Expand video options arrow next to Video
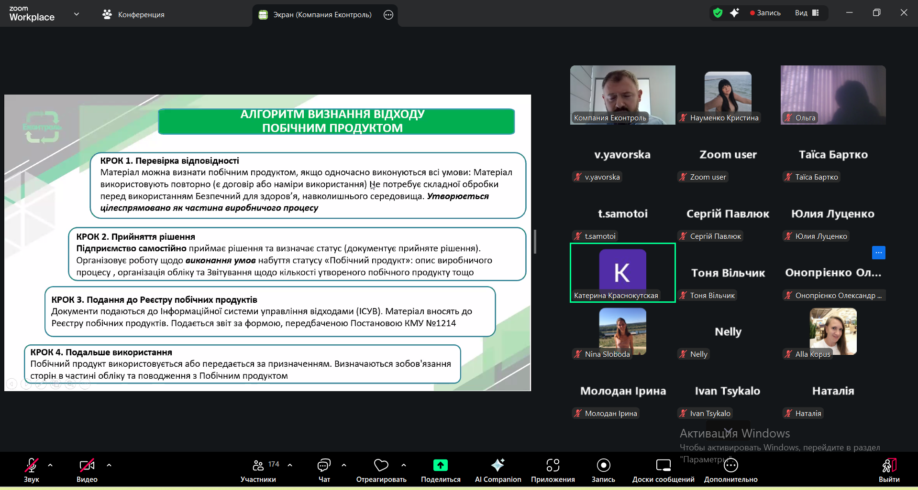 [109, 465]
